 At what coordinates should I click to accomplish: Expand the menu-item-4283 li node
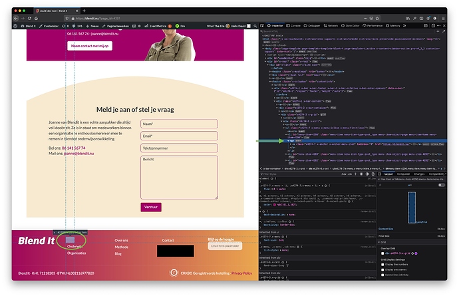tap(286, 154)
